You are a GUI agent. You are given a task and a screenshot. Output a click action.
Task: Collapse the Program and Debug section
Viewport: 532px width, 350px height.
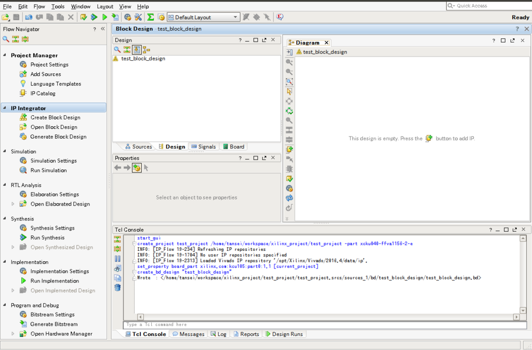point(5,305)
